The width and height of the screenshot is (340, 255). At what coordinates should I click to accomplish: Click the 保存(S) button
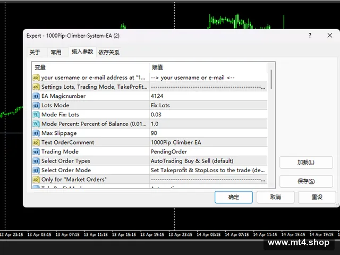[x=306, y=181]
